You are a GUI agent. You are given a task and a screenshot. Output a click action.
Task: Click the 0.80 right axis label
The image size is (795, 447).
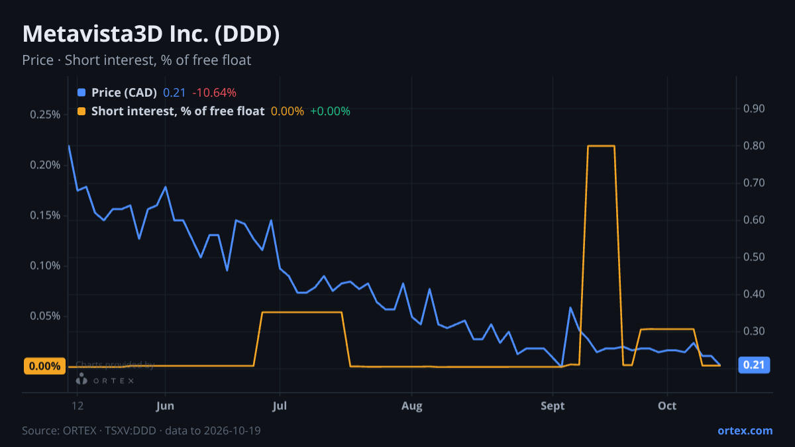coord(754,146)
